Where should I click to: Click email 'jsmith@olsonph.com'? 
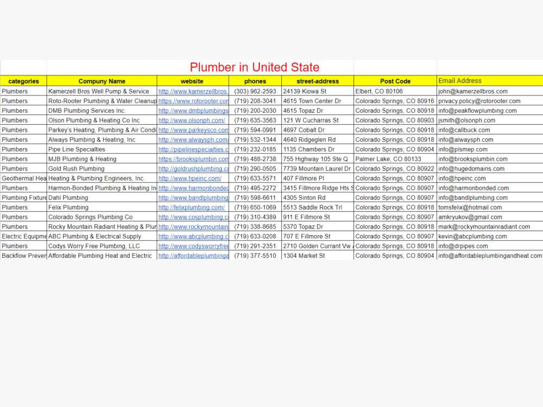(466, 120)
